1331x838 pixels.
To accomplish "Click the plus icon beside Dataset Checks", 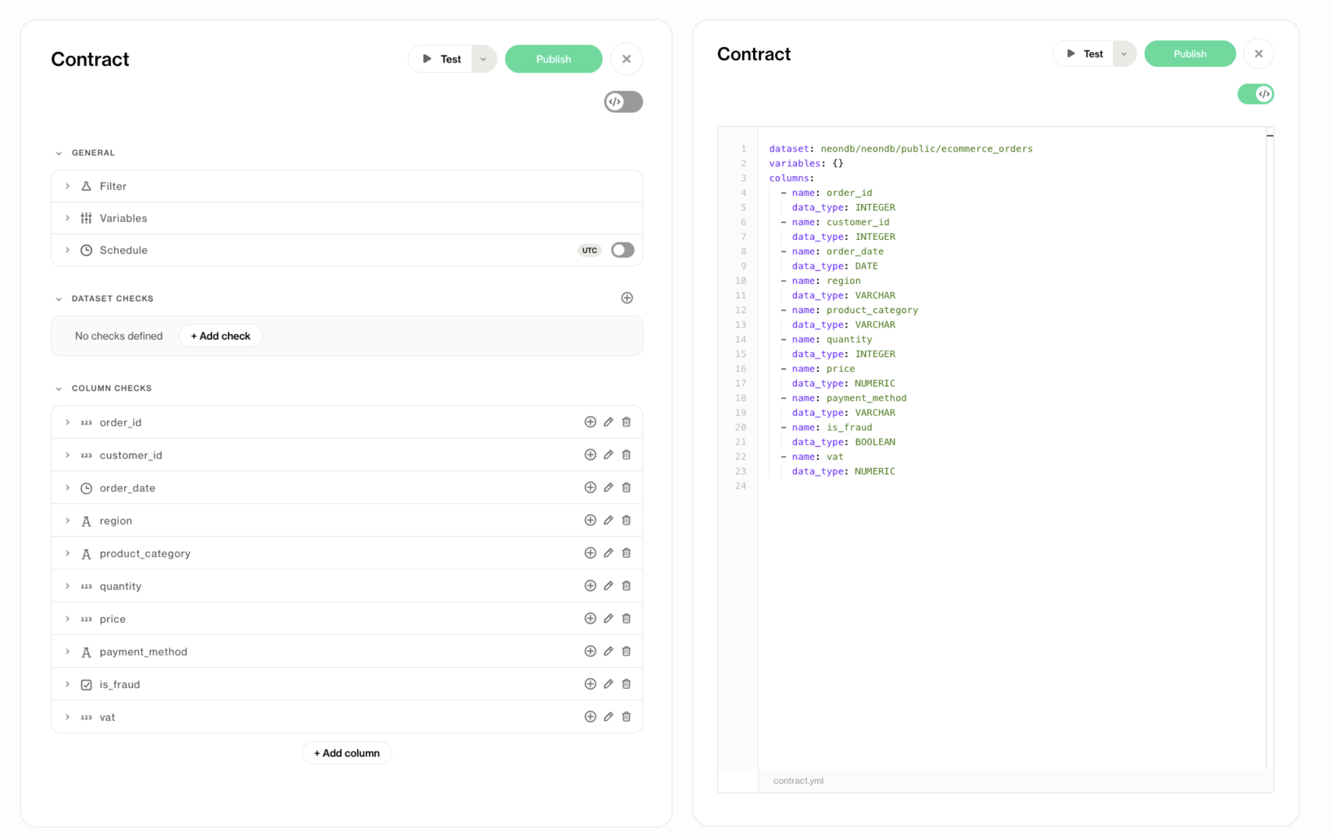I will (627, 298).
